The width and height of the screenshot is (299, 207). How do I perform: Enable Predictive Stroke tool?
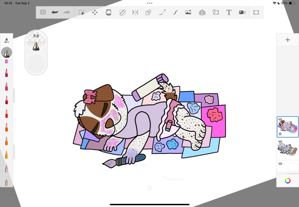pos(162,12)
